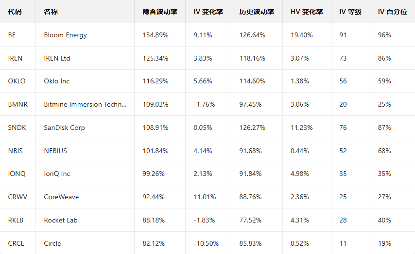Click the IV 变化率 column header
Screen dimensions: 415x254
tap(208, 12)
